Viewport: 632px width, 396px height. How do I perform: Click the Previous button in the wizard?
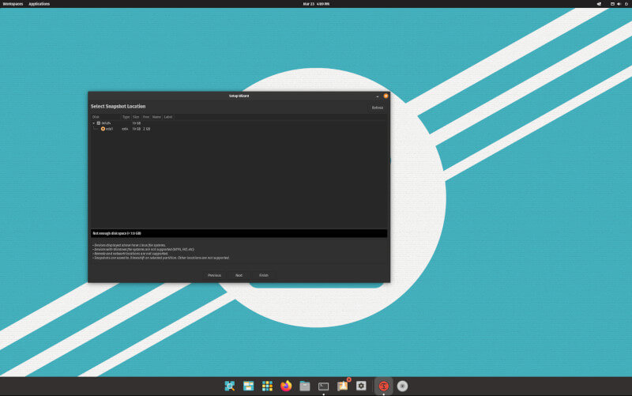[214, 275]
